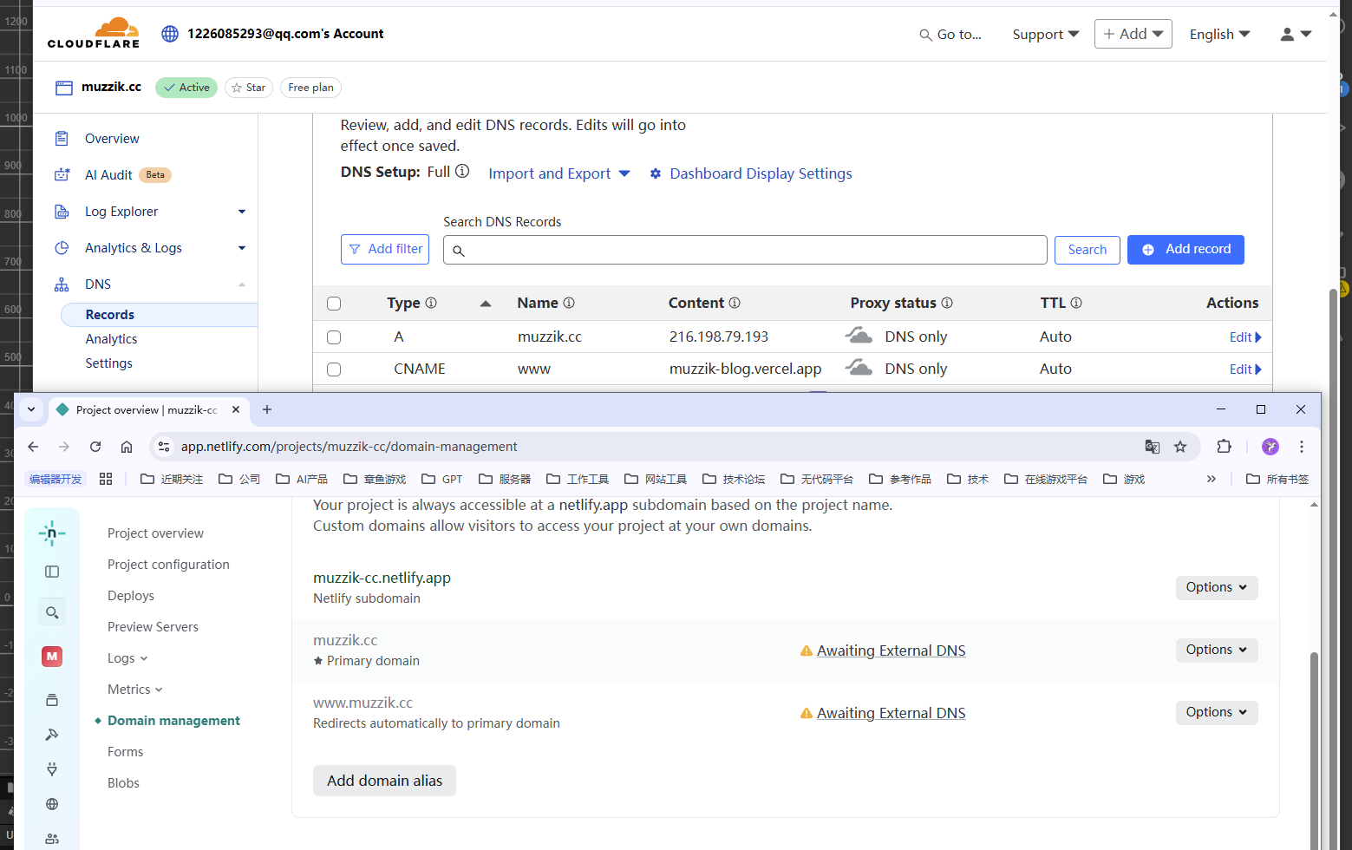Bookmark this page with the star icon

1180,447
